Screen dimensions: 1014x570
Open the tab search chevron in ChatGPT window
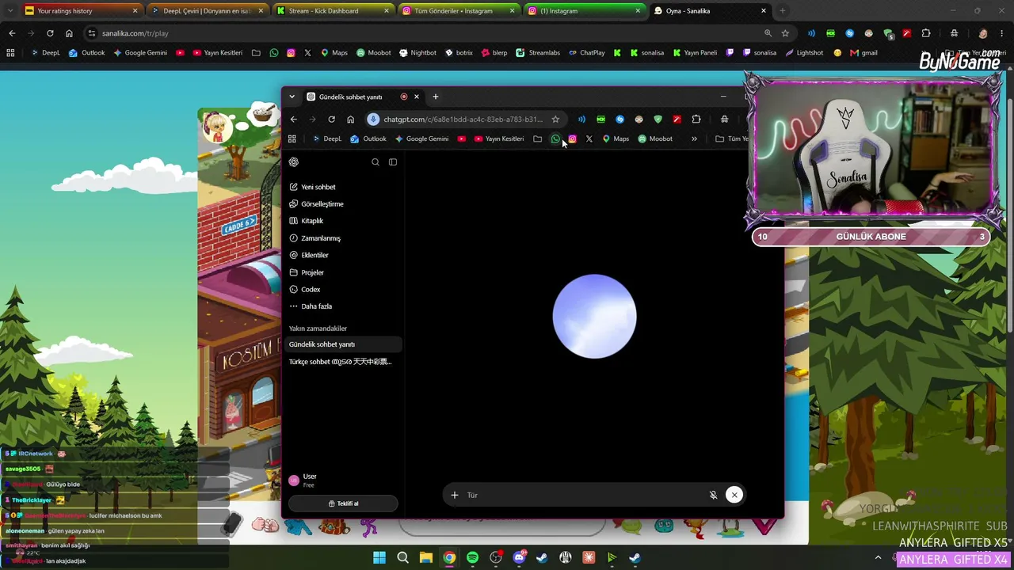tap(292, 97)
